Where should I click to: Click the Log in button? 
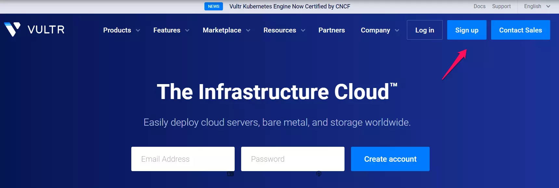[x=425, y=30]
